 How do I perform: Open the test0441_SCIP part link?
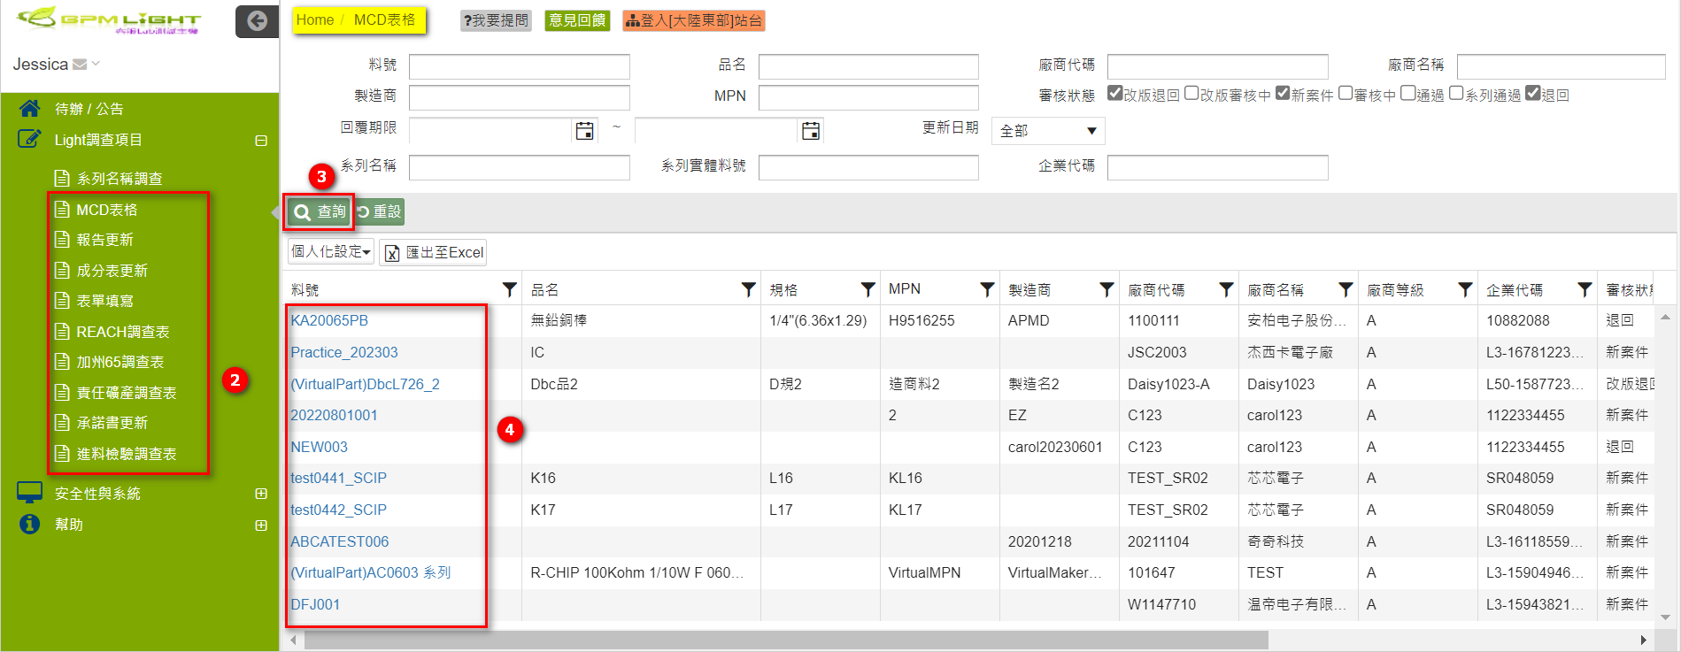pos(339,478)
